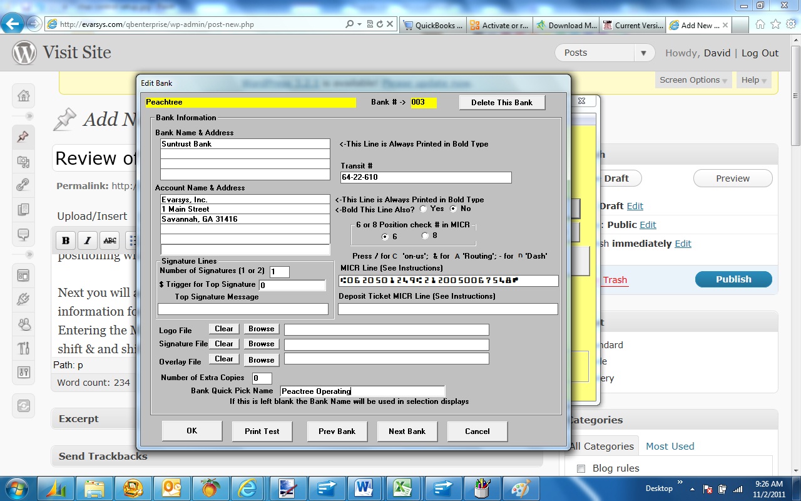Viewport: 801px width, 501px height.
Task: Switch to All Categories tab
Action: 603,447
